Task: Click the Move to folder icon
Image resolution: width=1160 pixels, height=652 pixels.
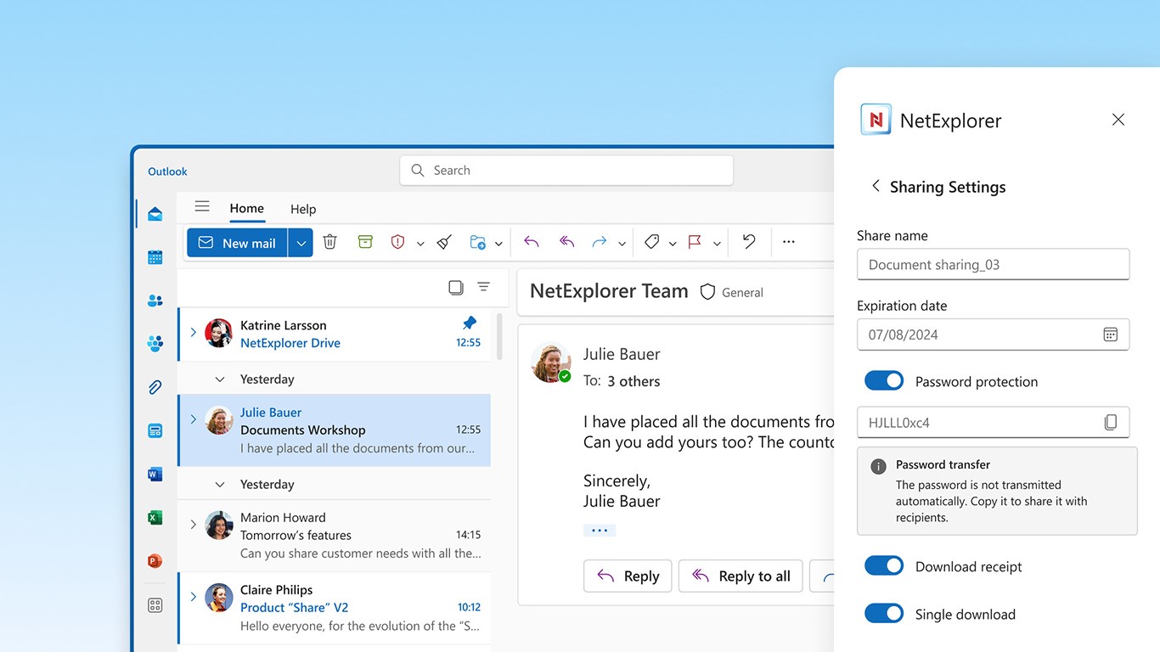Action: click(477, 242)
